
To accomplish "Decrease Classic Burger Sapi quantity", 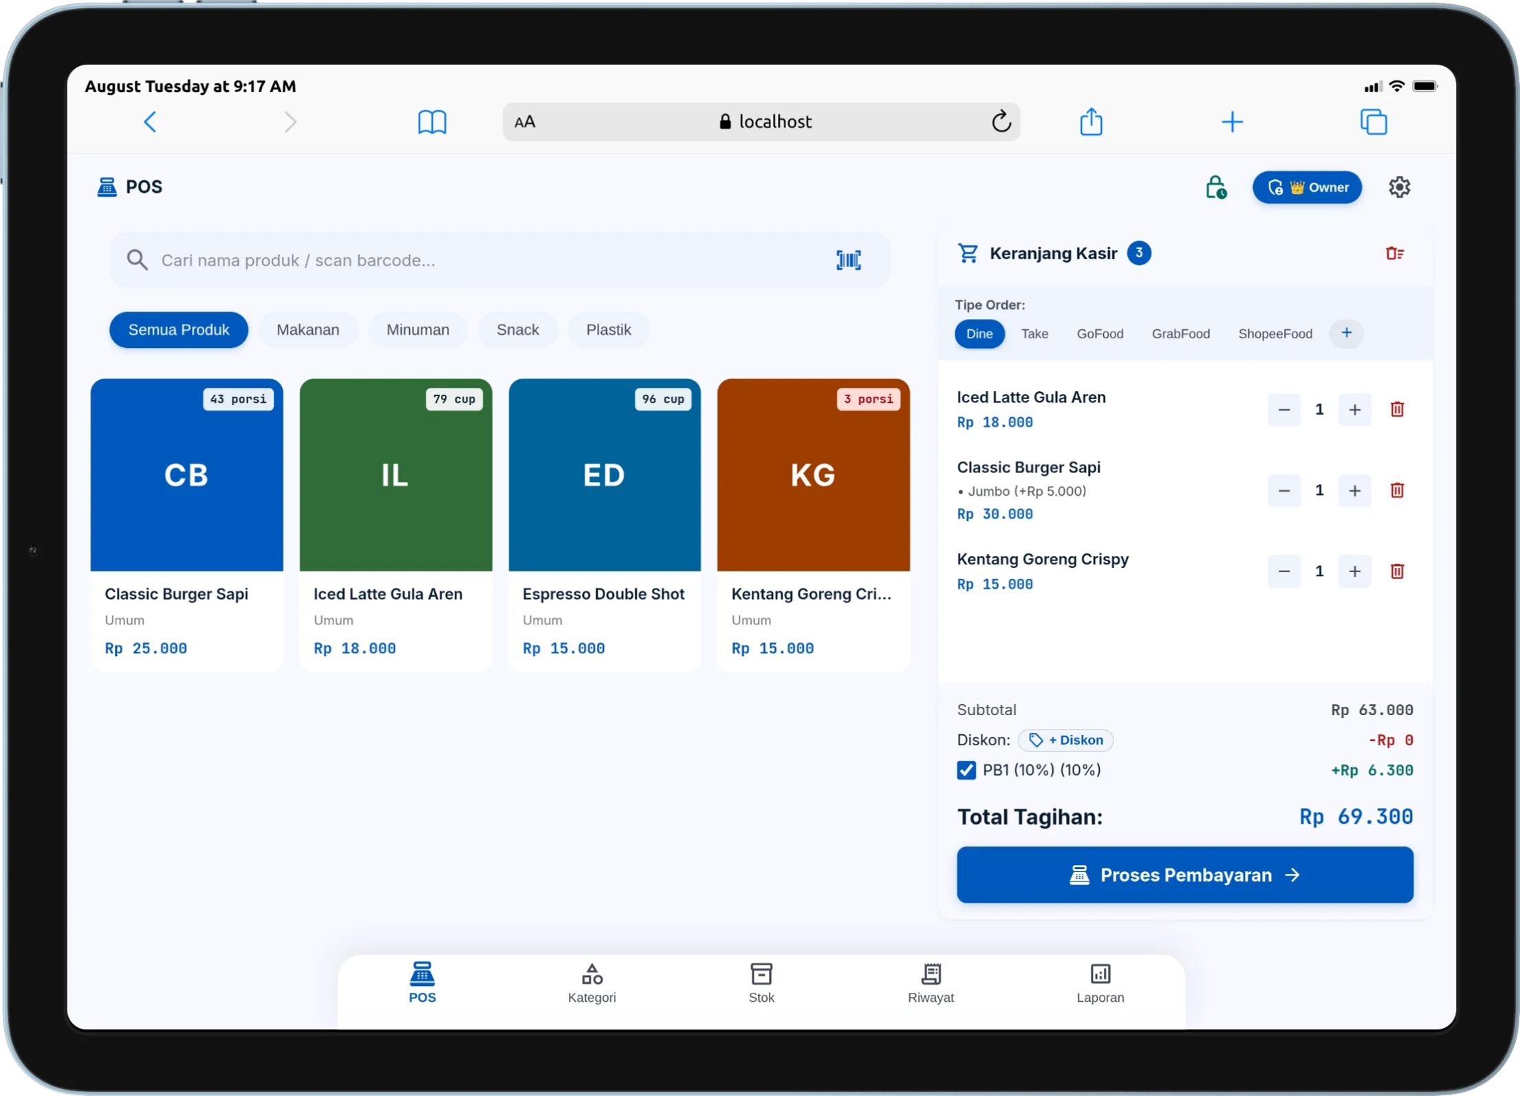I will point(1283,490).
